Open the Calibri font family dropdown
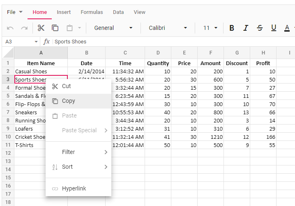 point(168,28)
